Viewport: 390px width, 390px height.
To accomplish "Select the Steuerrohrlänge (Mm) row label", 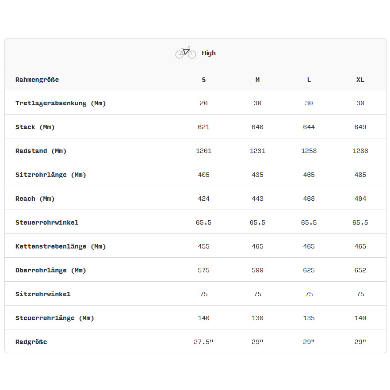I will point(55,318).
